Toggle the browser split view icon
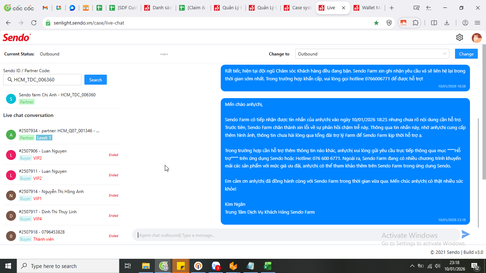486x273 pixels. tap(434, 23)
